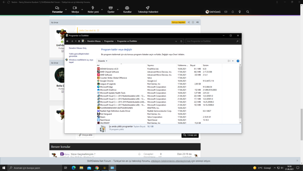The image size is (303, 171).
Task: Go to Teknoloji Haberleri section
Action: point(148,9)
